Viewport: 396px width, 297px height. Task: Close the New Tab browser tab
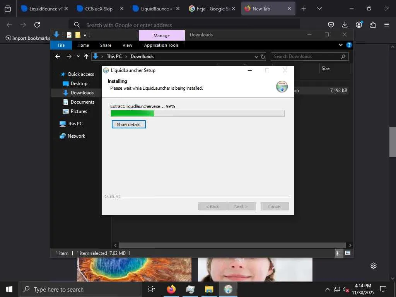click(289, 9)
